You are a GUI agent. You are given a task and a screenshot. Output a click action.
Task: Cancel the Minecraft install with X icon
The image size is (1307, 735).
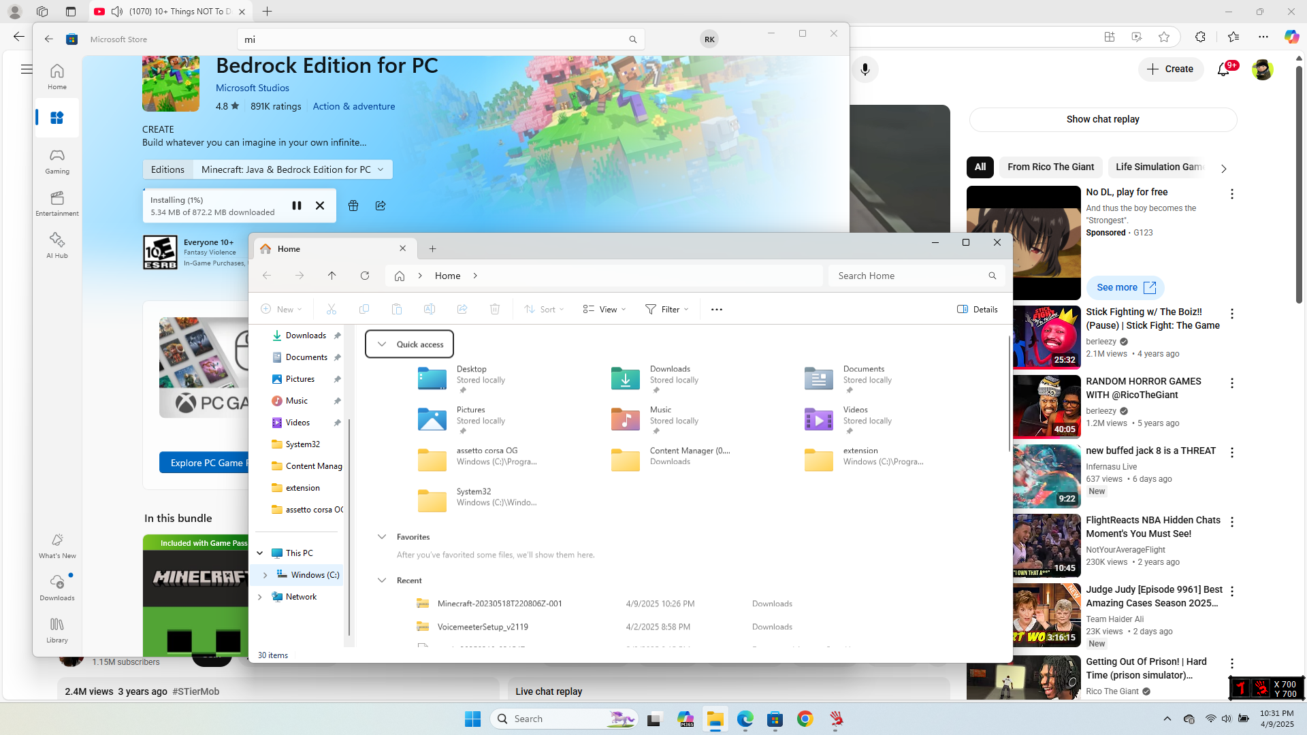point(320,206)
